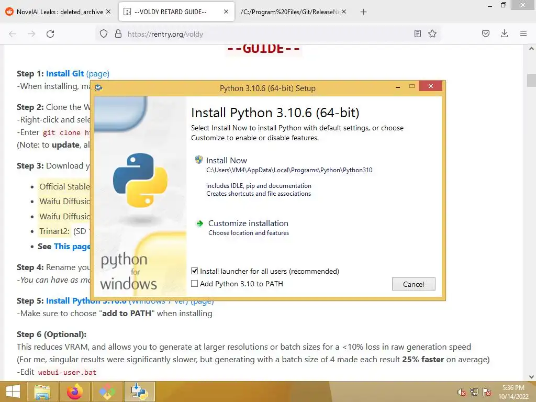This screenshot has height=402, width=536.
Task: Open Firefox downloads panel
Action: coord(504,33)
